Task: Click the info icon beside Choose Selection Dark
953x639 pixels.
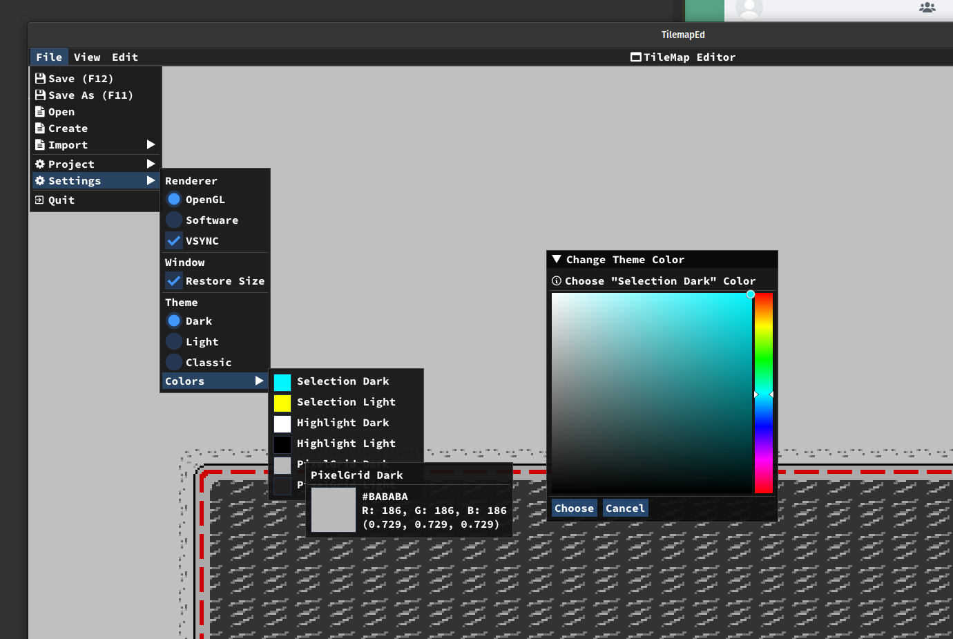Action: 557,280
